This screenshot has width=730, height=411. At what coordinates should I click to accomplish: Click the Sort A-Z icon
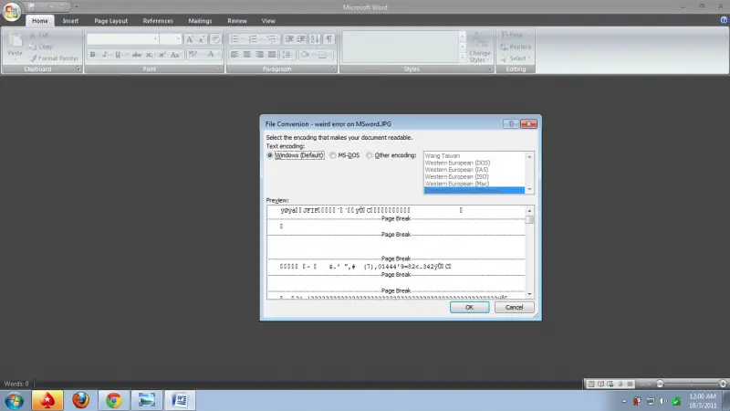pos(315,39)
